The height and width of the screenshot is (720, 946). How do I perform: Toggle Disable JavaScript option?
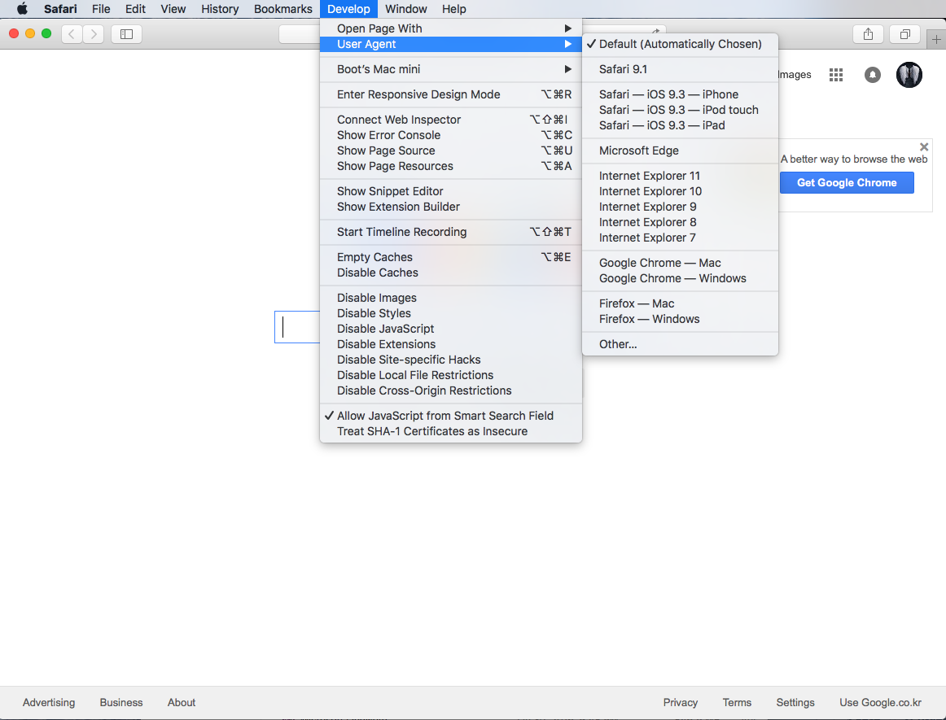click(x=451, y=329)
